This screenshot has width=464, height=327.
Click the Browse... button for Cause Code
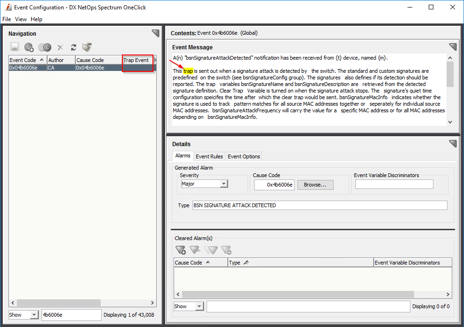coord(315,185)
